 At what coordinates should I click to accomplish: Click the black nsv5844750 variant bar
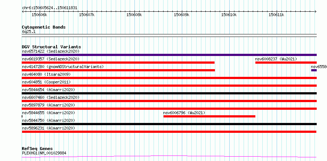(x=169, y=124)
